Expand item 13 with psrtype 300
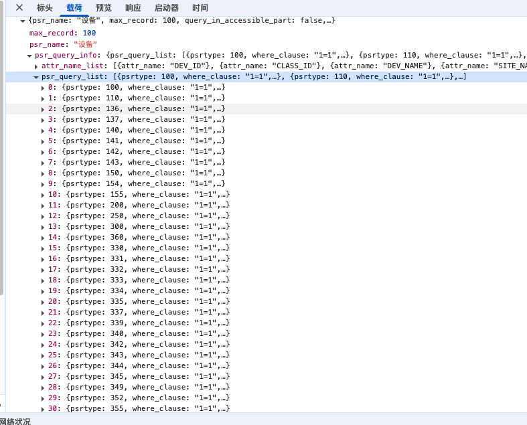Screen dimensions: 527x425 click(43, 228)
